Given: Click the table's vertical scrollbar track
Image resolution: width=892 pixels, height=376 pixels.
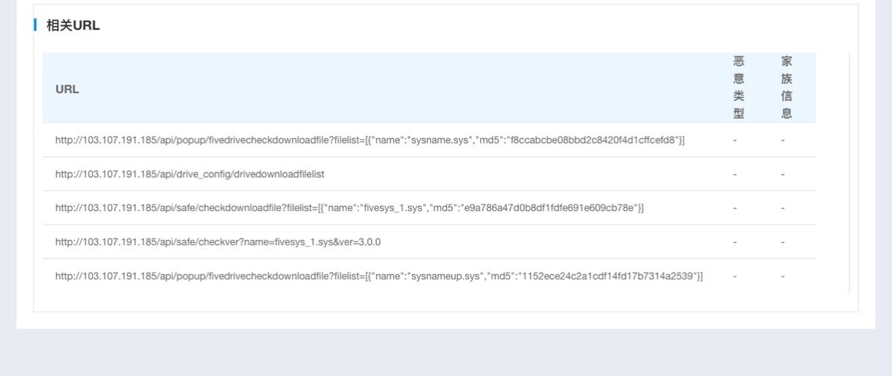Looking at the screenshot, I should tap(849, 172).
